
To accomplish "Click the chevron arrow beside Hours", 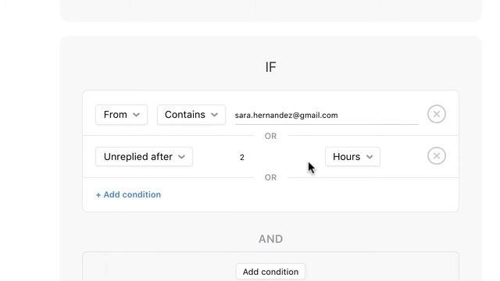I will point(370,157).
